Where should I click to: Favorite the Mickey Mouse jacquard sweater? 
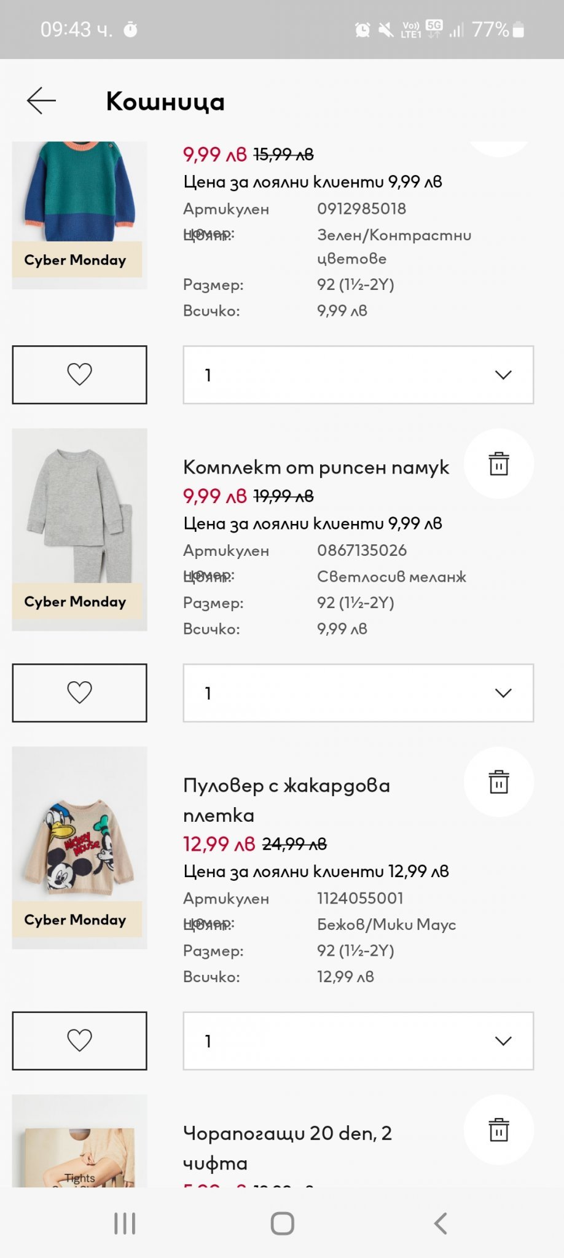(x=79, y=1041)
